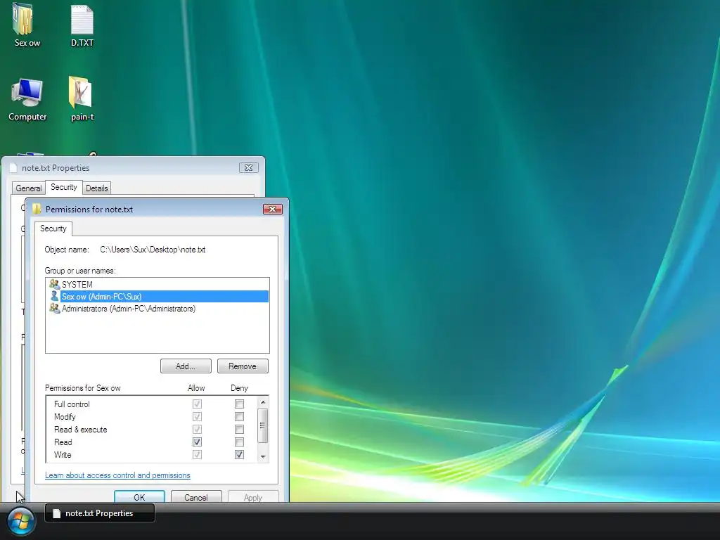This screenshot has width=720, height=540.
Task: Click the permissions list scroll down arrow
Action: coord(263,456)
